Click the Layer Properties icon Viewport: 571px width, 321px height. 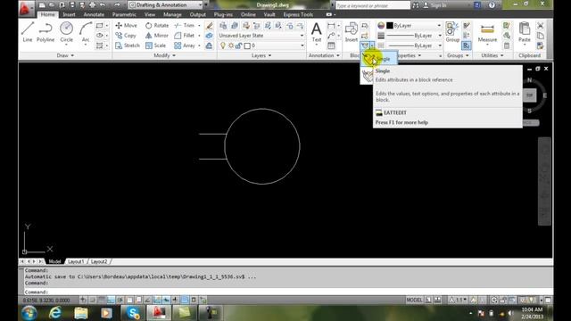tap(223, 26)
